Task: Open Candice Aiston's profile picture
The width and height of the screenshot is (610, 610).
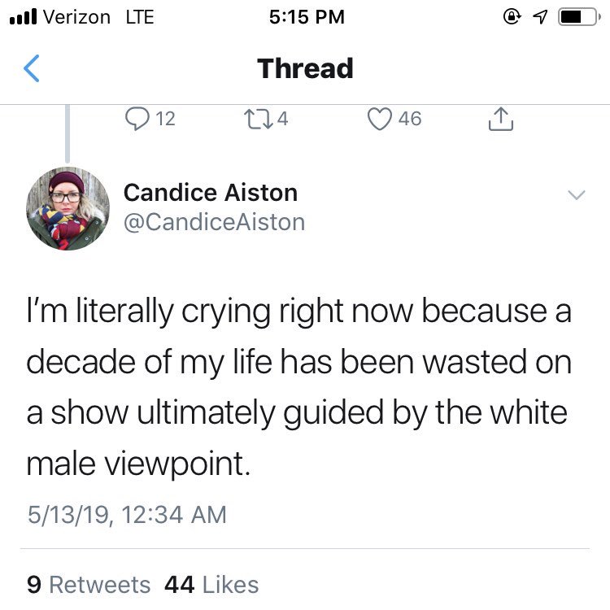Action: pos(68,208)
